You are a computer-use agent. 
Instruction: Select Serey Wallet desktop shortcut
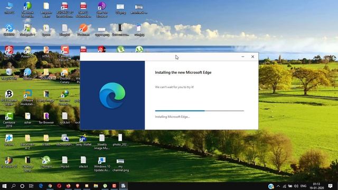pos(83,140)
